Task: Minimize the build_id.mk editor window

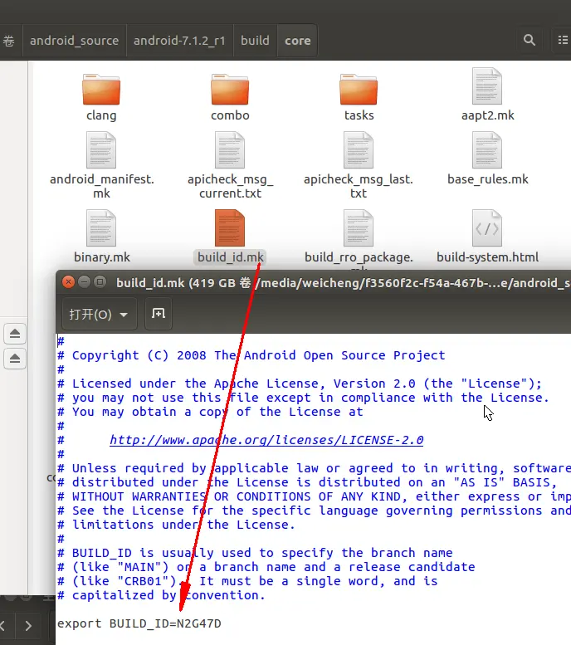Action: coord(84,282)
